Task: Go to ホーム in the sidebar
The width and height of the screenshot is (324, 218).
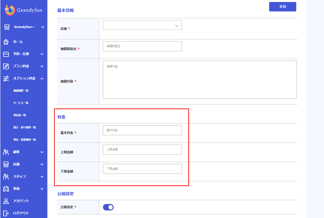Action: pos(18,42)
